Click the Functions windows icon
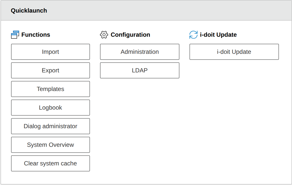 15,35
